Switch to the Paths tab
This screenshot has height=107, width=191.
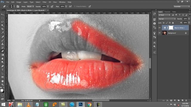pos(174,12)
